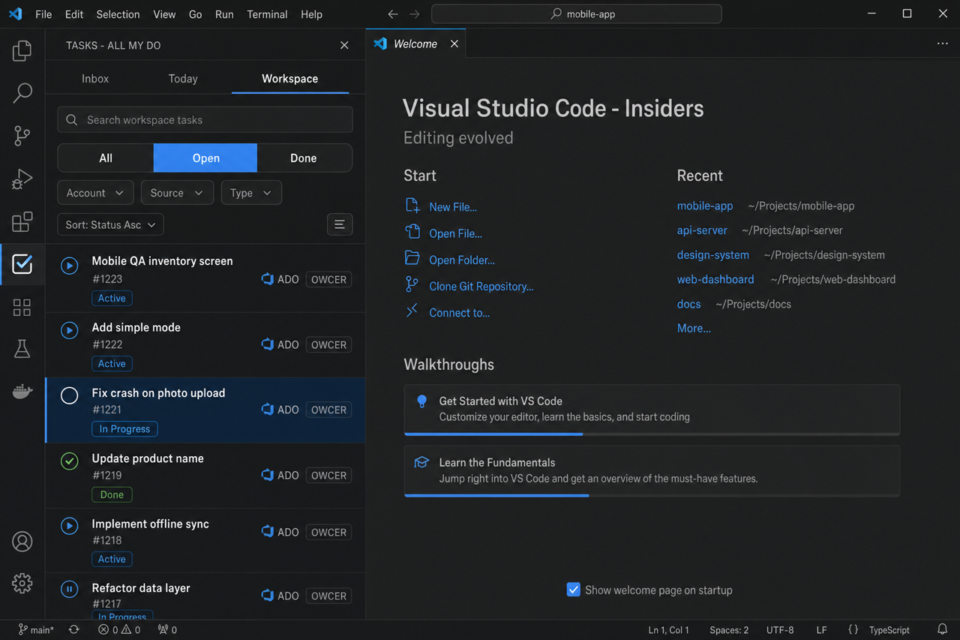Click the Ln 1, Col 1 status entry
This screenshot has width=960, height=640.
tap(668, 630)
